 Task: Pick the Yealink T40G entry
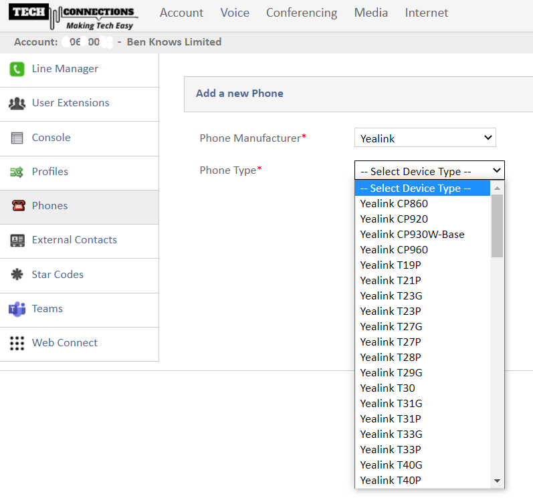422,465
